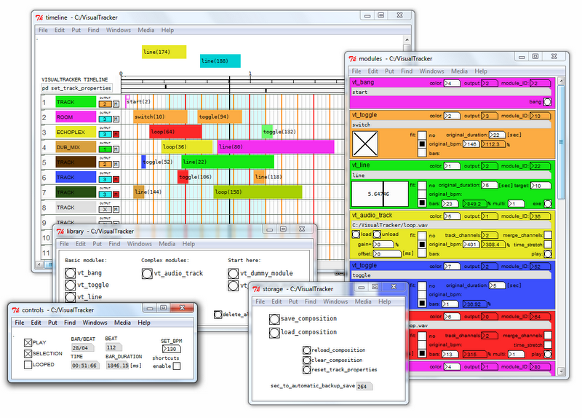Image resolution: width=582 pixels, height=418 pixels.
Task: Click the load bang in vt_audio_track module
Action: (x=356, y=234)
